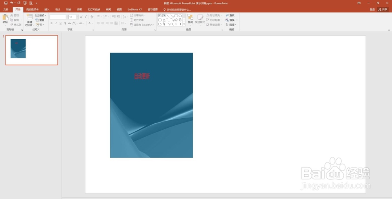Click the line spacing icon

[125, 17]
